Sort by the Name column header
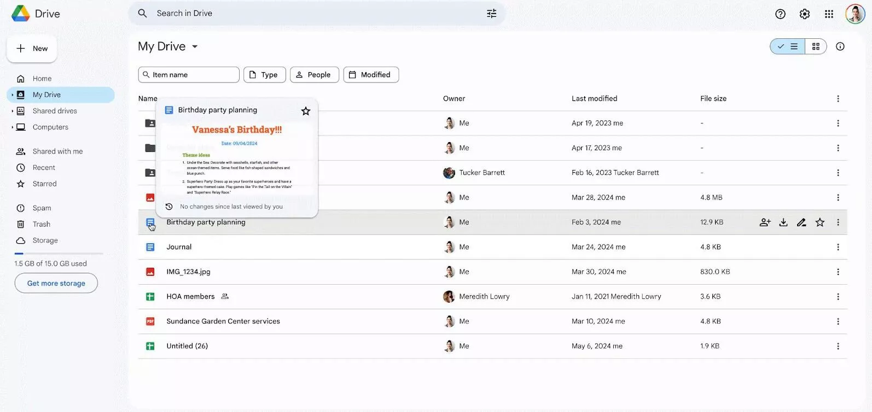Image resolution: width=872 pixels, height=412 pixels. [148, 98]
